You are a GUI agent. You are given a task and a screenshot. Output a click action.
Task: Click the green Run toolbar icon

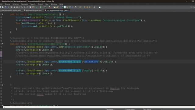coord(41,7)
